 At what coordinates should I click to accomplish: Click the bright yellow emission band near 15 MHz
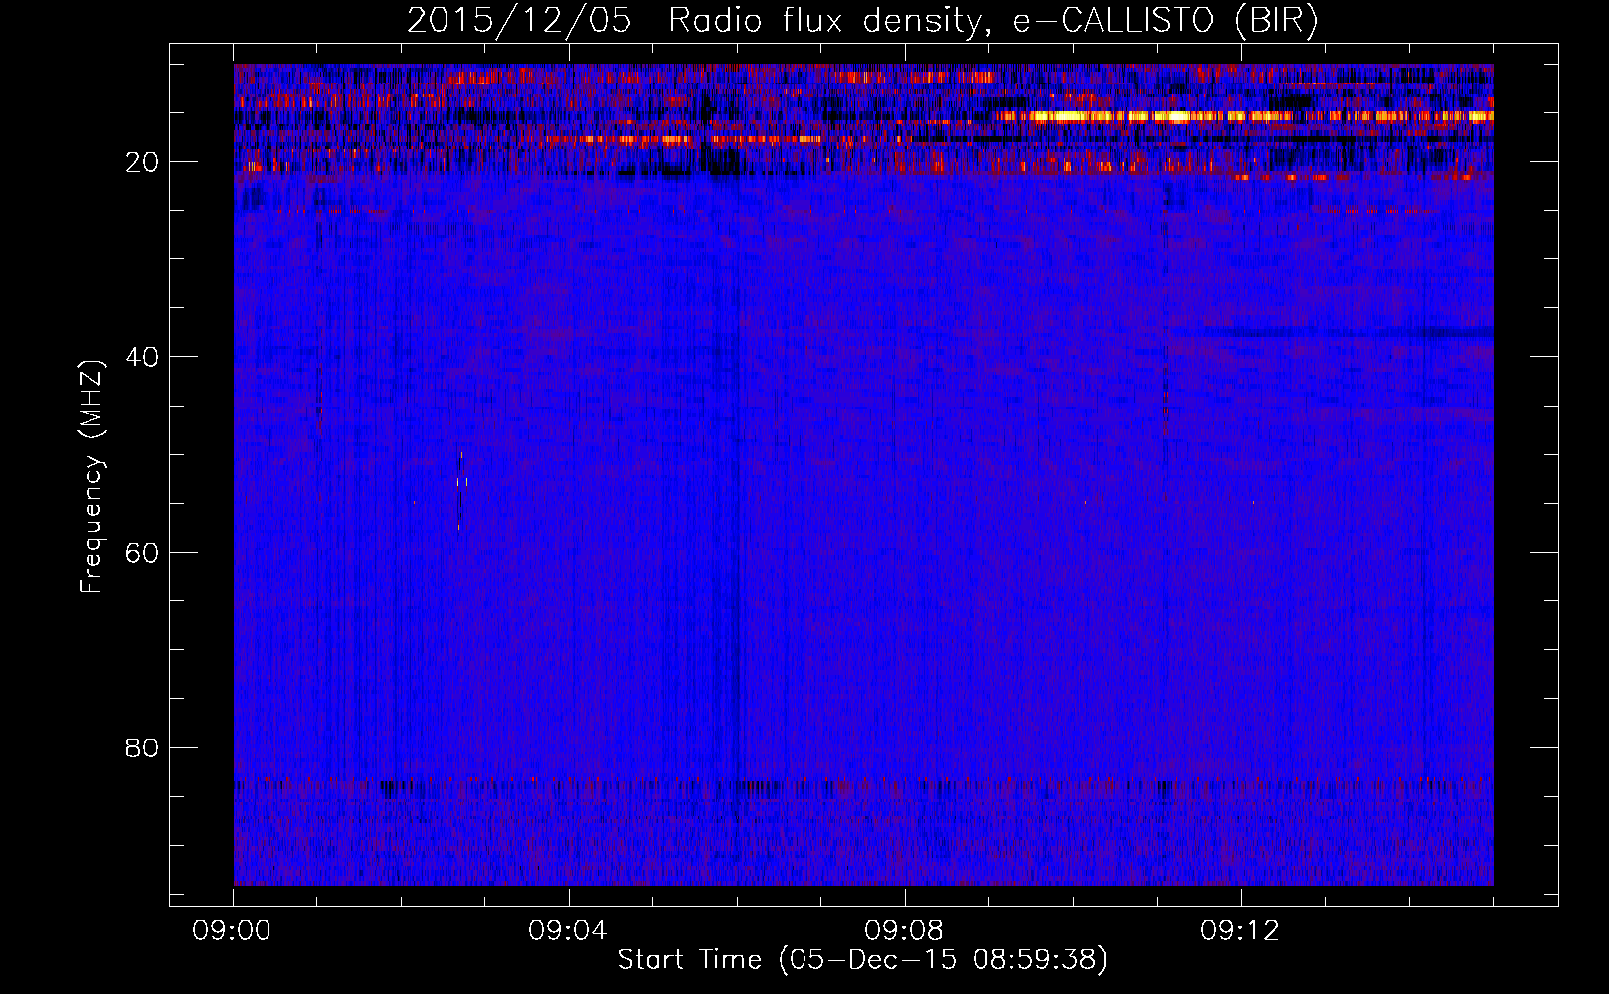tap(1243, 116)
